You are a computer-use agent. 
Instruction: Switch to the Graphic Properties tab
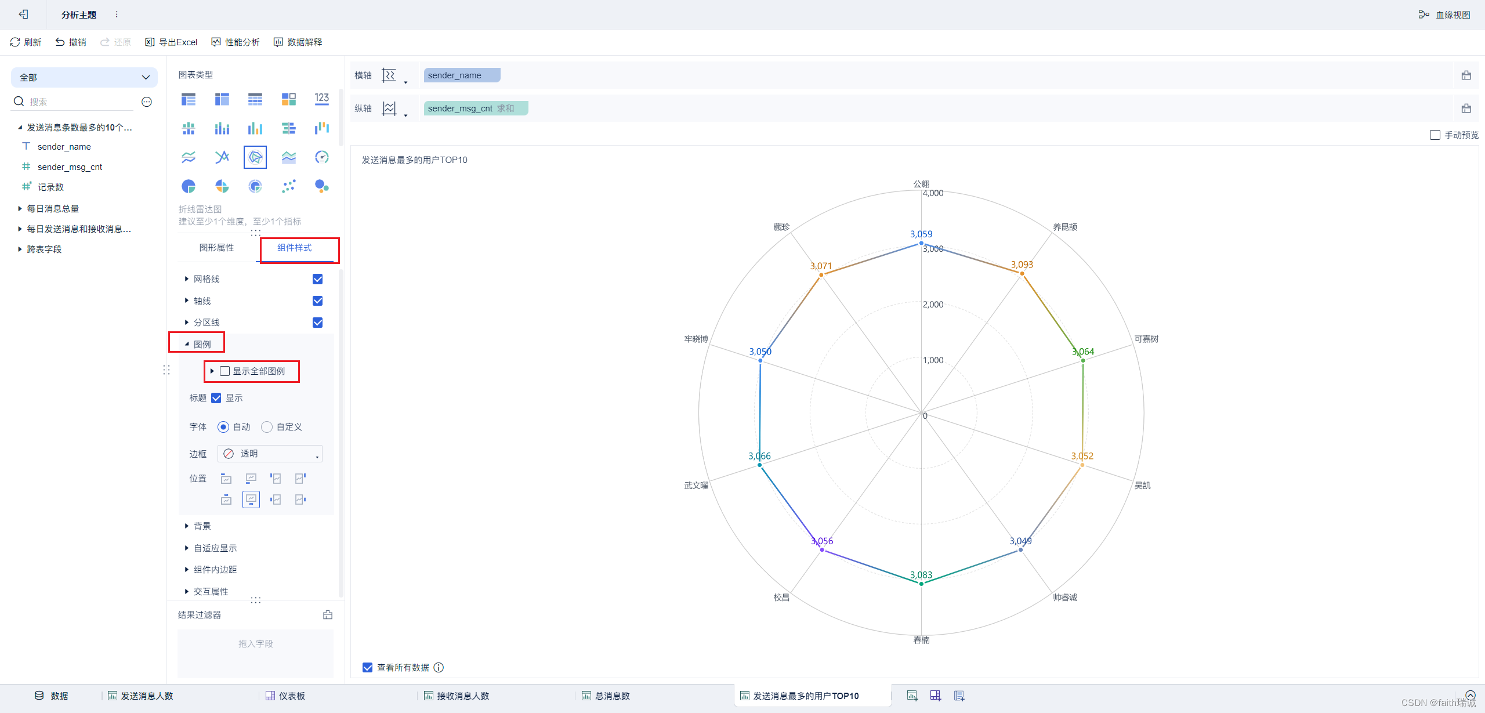(x=216, y=248)
